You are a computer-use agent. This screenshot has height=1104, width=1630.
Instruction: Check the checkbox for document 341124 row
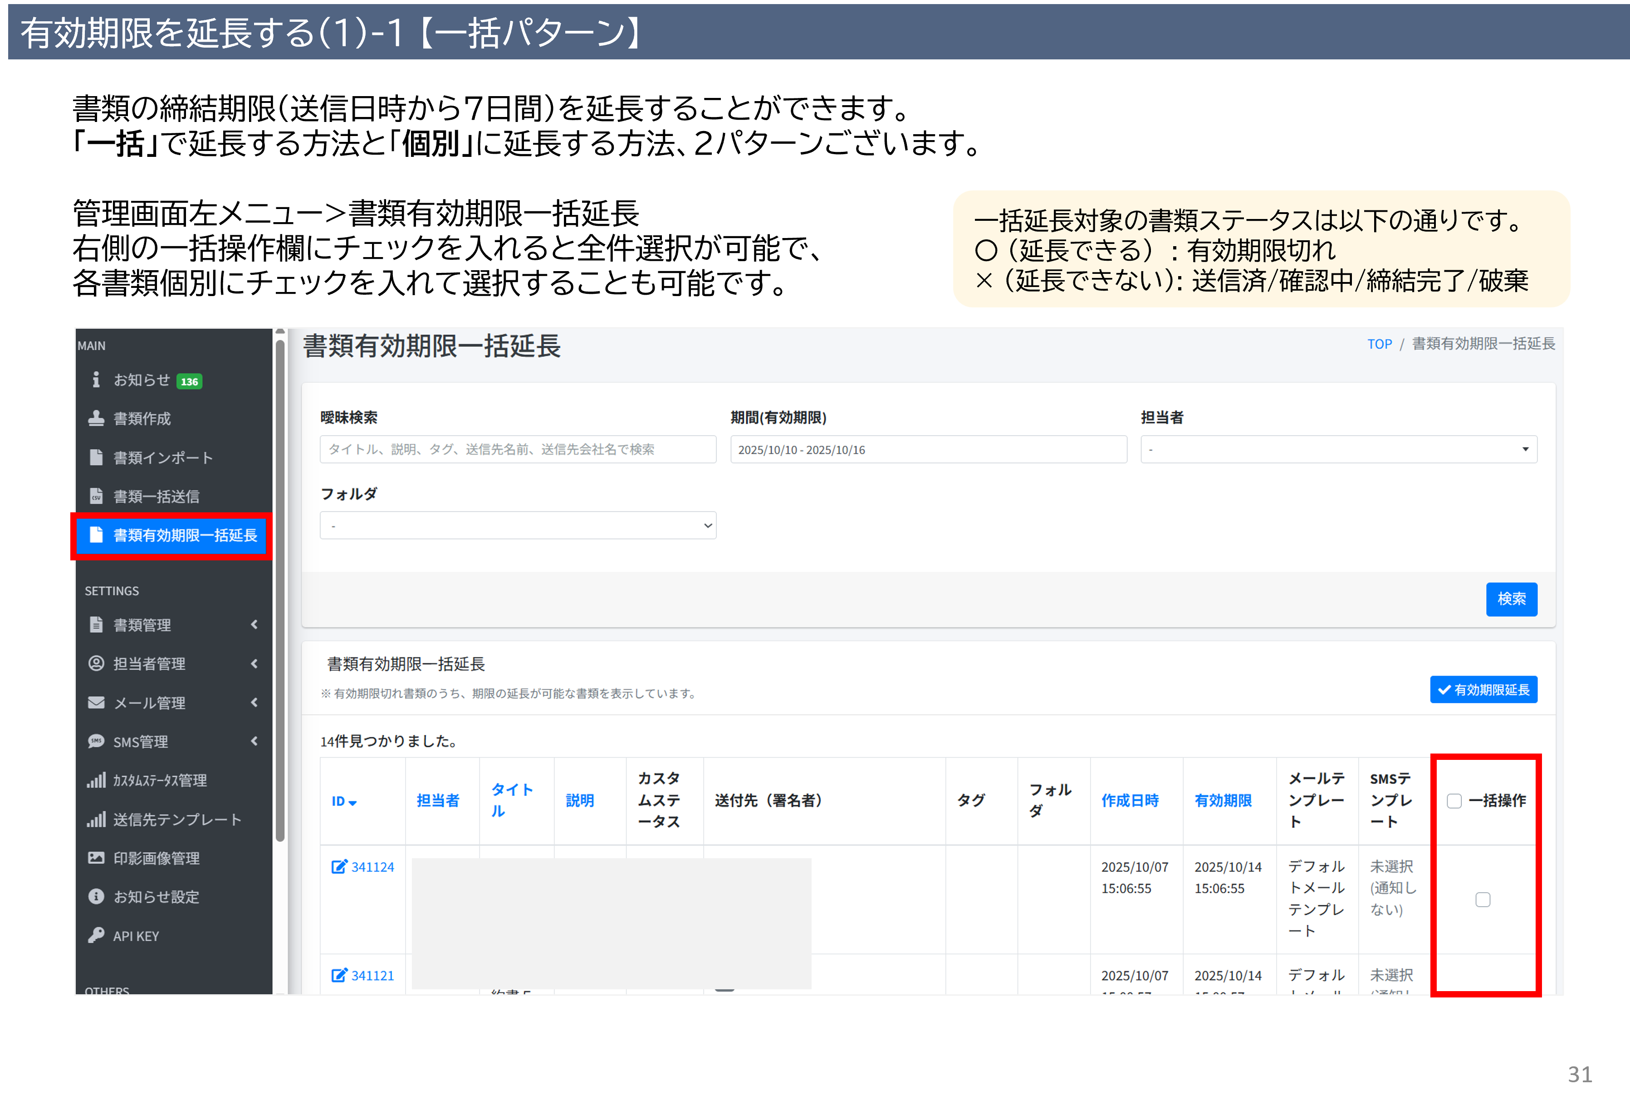pyautogui.click(x=1483, y=900)
